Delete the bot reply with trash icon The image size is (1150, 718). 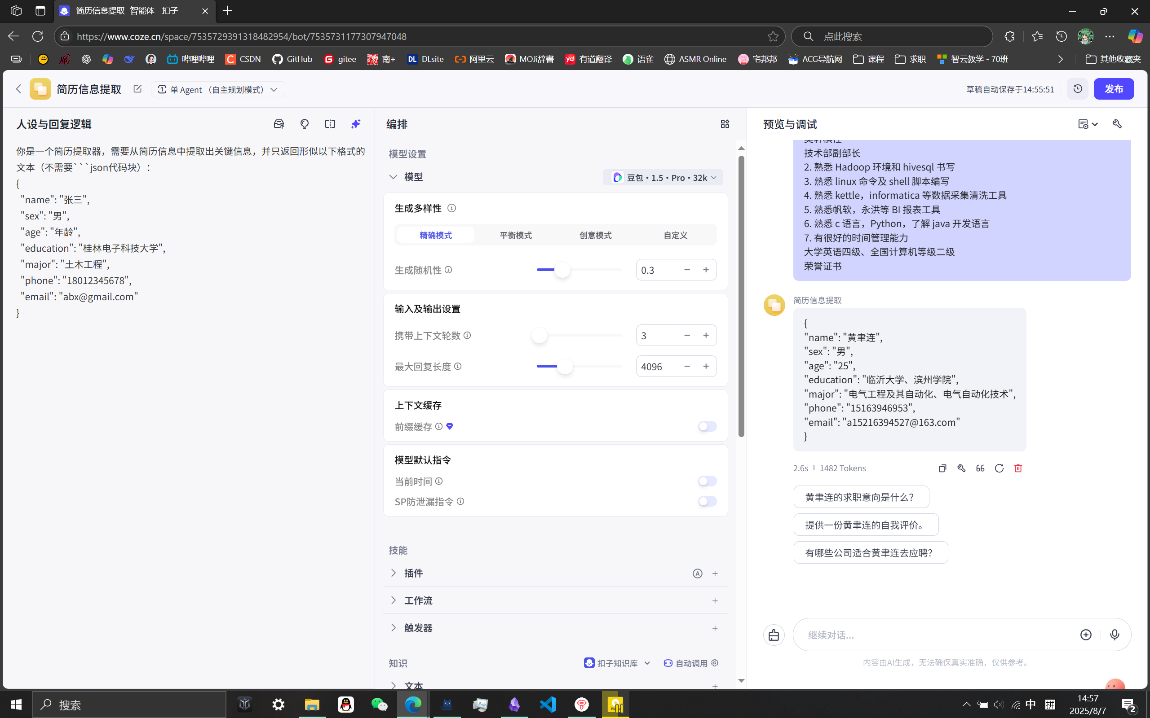[1018, 468]
